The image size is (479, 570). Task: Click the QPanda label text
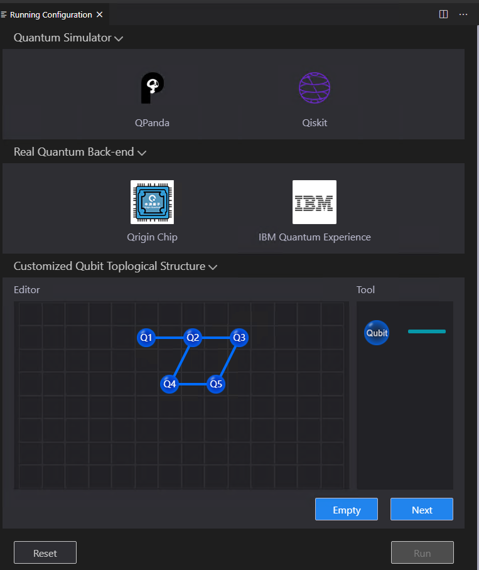coord(152,123)
